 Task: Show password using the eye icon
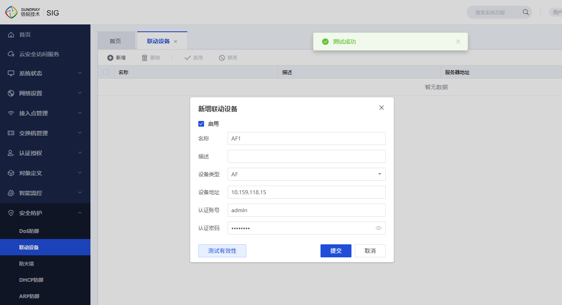[378, 228]
